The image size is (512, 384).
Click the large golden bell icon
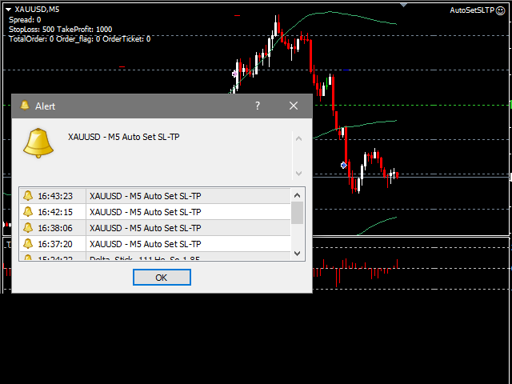click(x=38, y=142)
